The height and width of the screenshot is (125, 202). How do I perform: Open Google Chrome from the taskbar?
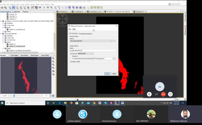94,103
